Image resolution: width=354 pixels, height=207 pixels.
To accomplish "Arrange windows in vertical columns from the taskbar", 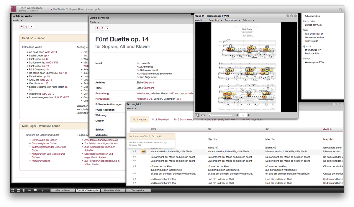I will [24, 191].
